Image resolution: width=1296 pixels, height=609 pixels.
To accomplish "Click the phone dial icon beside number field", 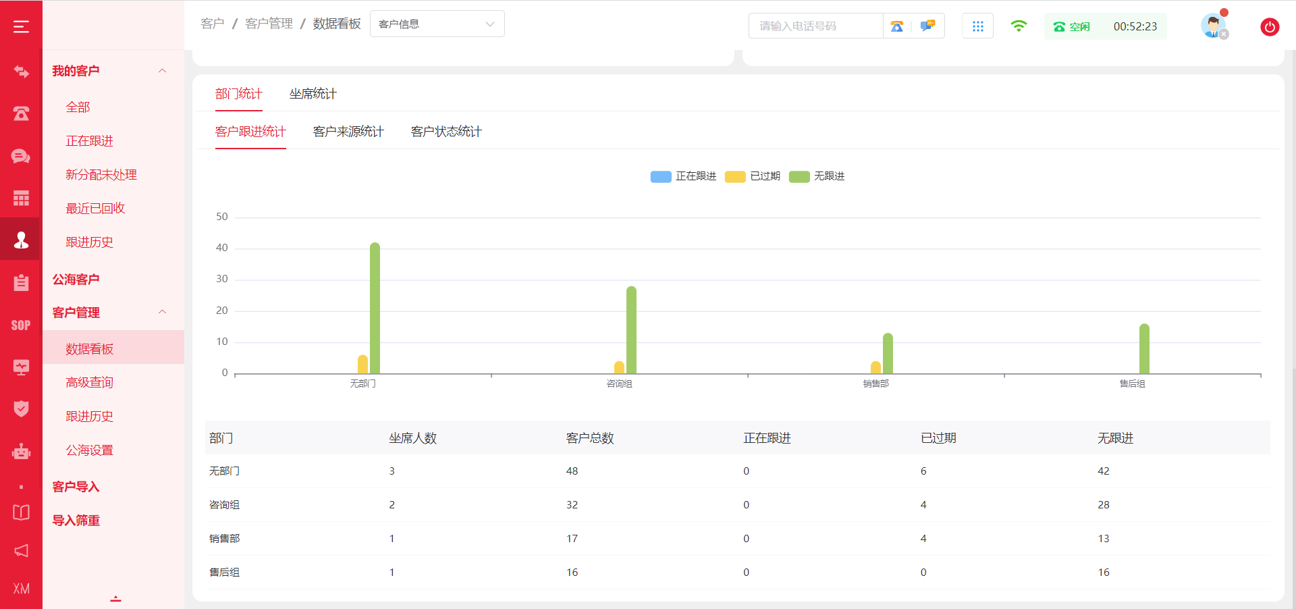I will pyautogui.click(x=896, y=26).
